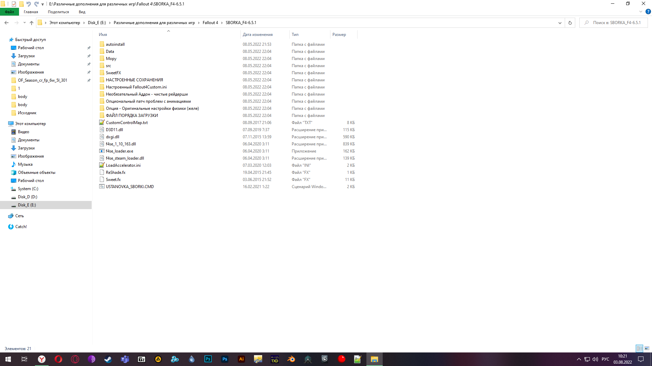Click the Refresh button in address bar
The height and width of the screenshot is (366, 652).
(x=570, y=23)
